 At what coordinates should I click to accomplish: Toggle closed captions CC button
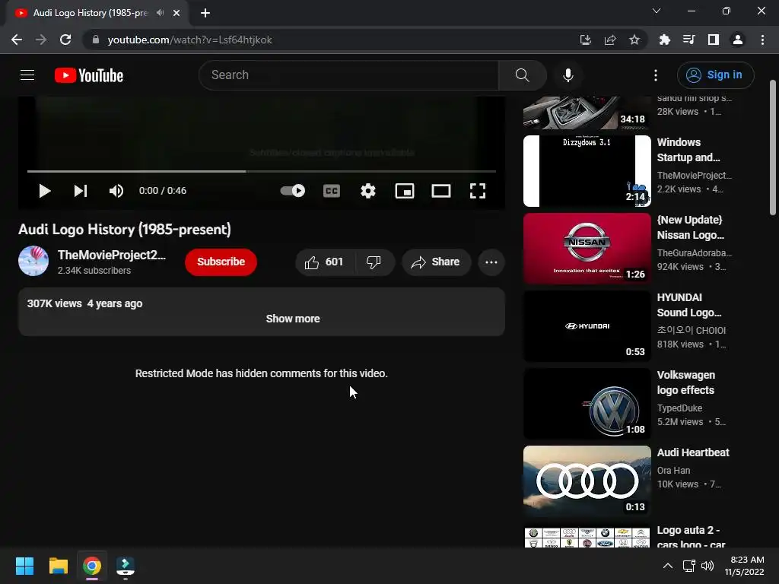pyautogui.click(x=332, y=191)
